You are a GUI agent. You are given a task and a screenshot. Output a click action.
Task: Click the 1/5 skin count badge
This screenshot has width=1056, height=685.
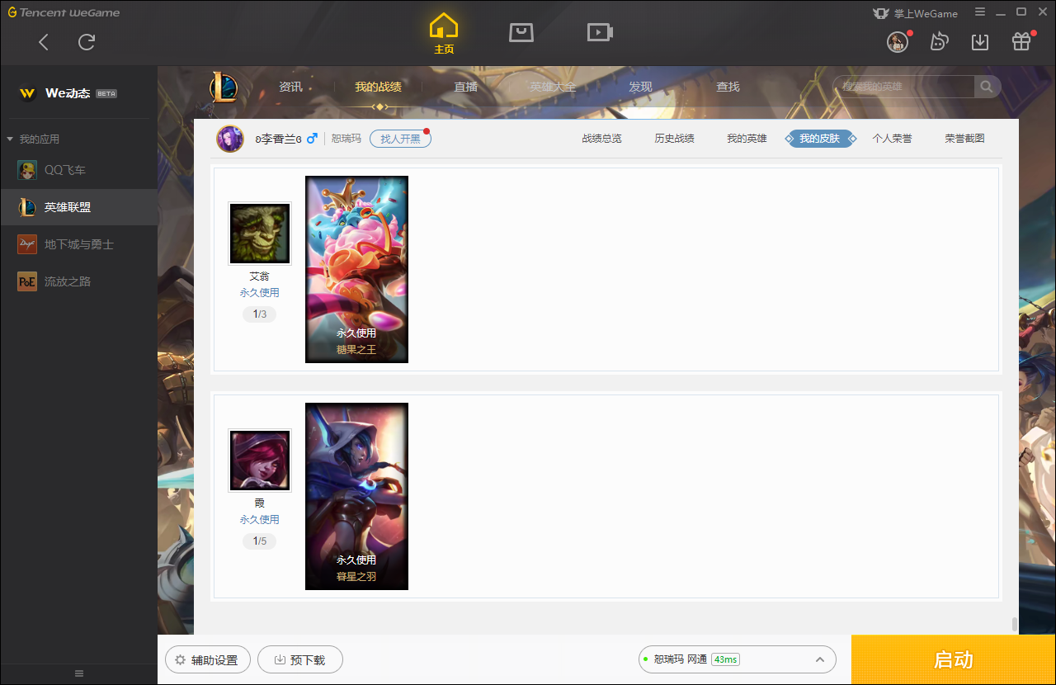coord(260,541)
